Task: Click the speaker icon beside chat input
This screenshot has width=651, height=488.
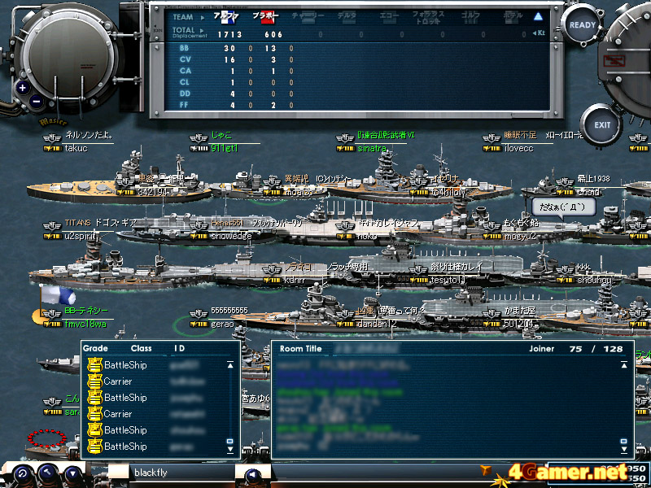Action: (x=253, y=473)
